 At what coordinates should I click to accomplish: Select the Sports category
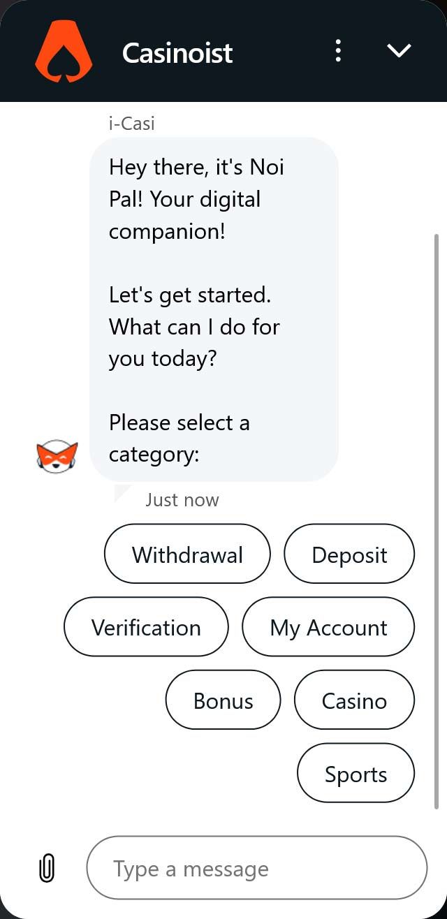[356, 774]
